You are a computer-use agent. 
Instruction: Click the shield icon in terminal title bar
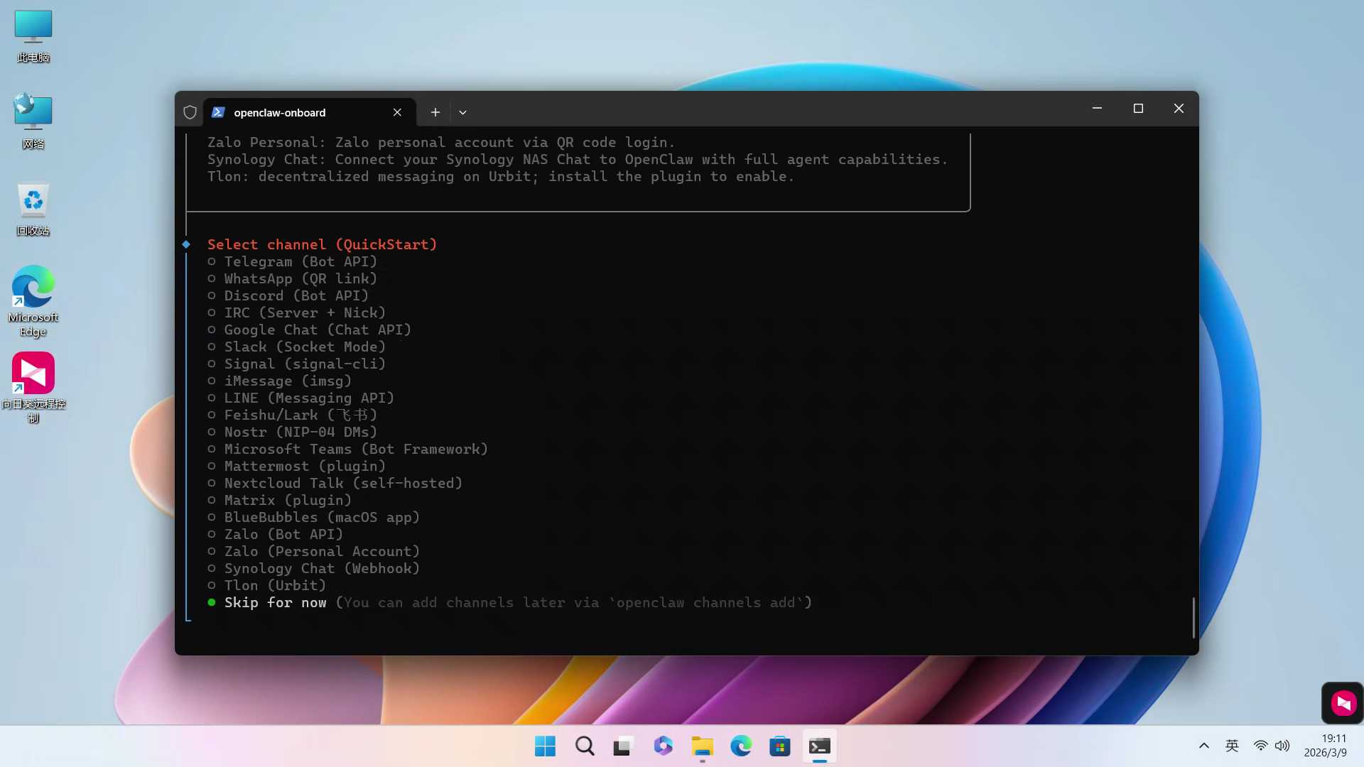[190, 112]
